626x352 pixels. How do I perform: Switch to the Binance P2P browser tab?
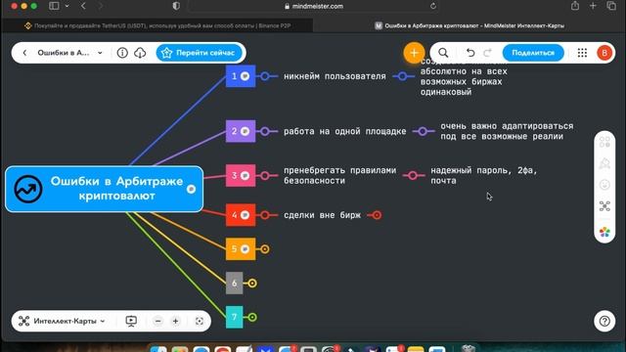click(x=157, y=25)
